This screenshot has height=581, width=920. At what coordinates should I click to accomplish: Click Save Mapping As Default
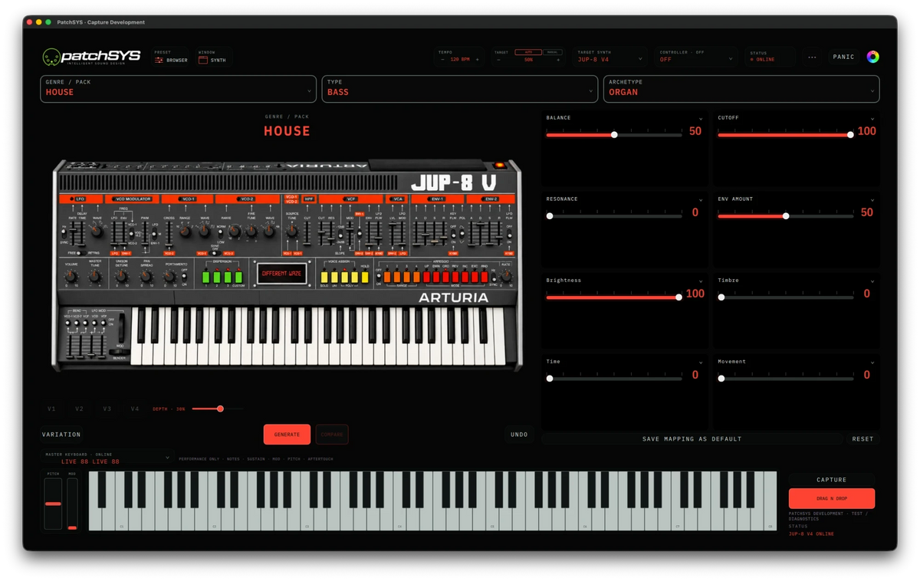[692, 439]
